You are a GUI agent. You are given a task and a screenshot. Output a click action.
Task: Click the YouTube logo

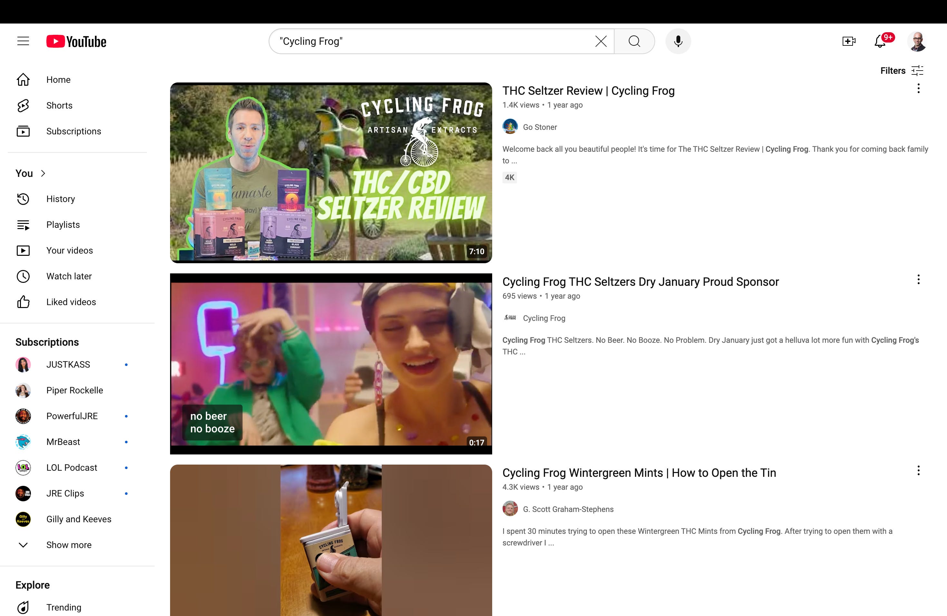tap(76, 41)
